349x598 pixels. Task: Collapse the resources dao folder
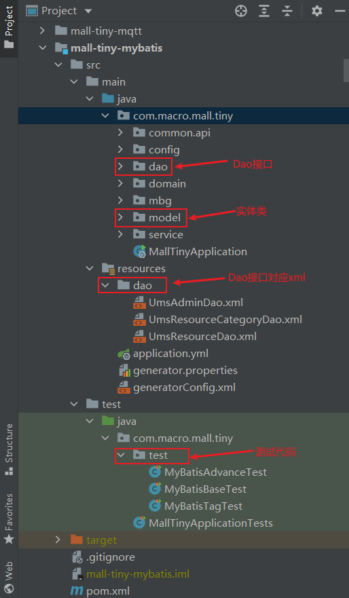(105, 285)
